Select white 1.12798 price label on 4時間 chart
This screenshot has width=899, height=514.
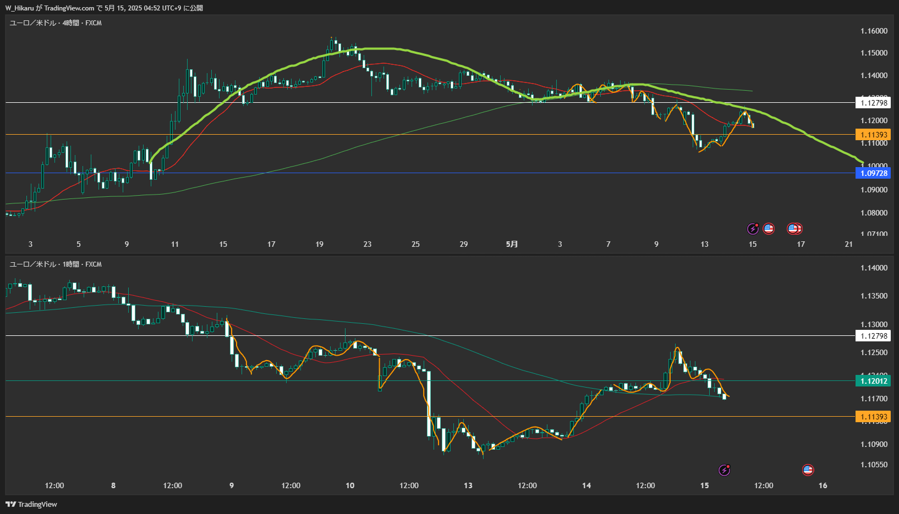tap(874, 103)
